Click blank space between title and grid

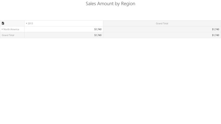[110, 13]
